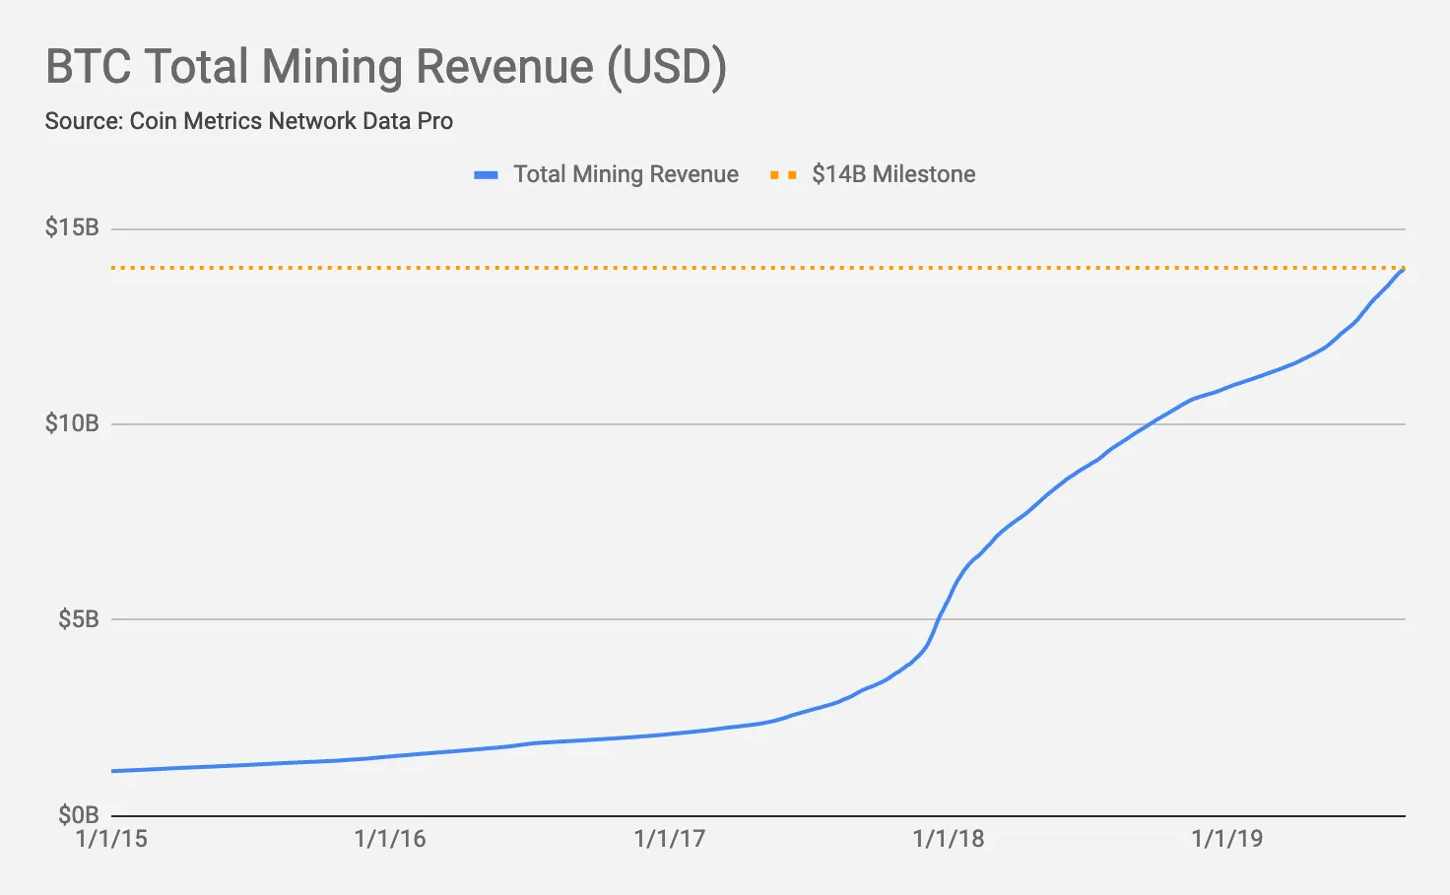This screenshot has width=1450, height=895.
Task: Click the chart title BTC Total Mining Revenue
Action: click(386, 67)
